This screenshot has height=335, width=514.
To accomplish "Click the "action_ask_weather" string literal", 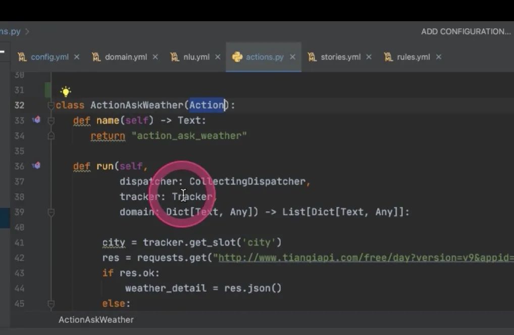I will coord(189,136).
